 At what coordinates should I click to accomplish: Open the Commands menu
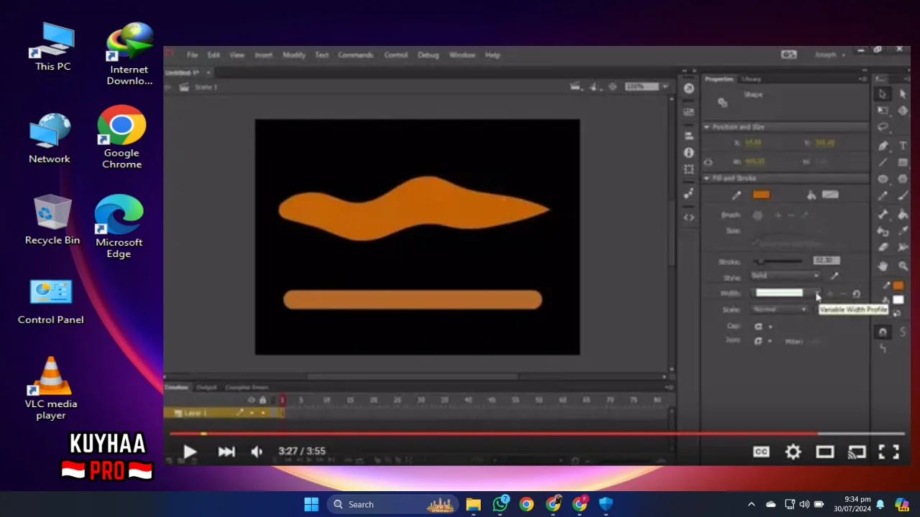click(355, 55)
